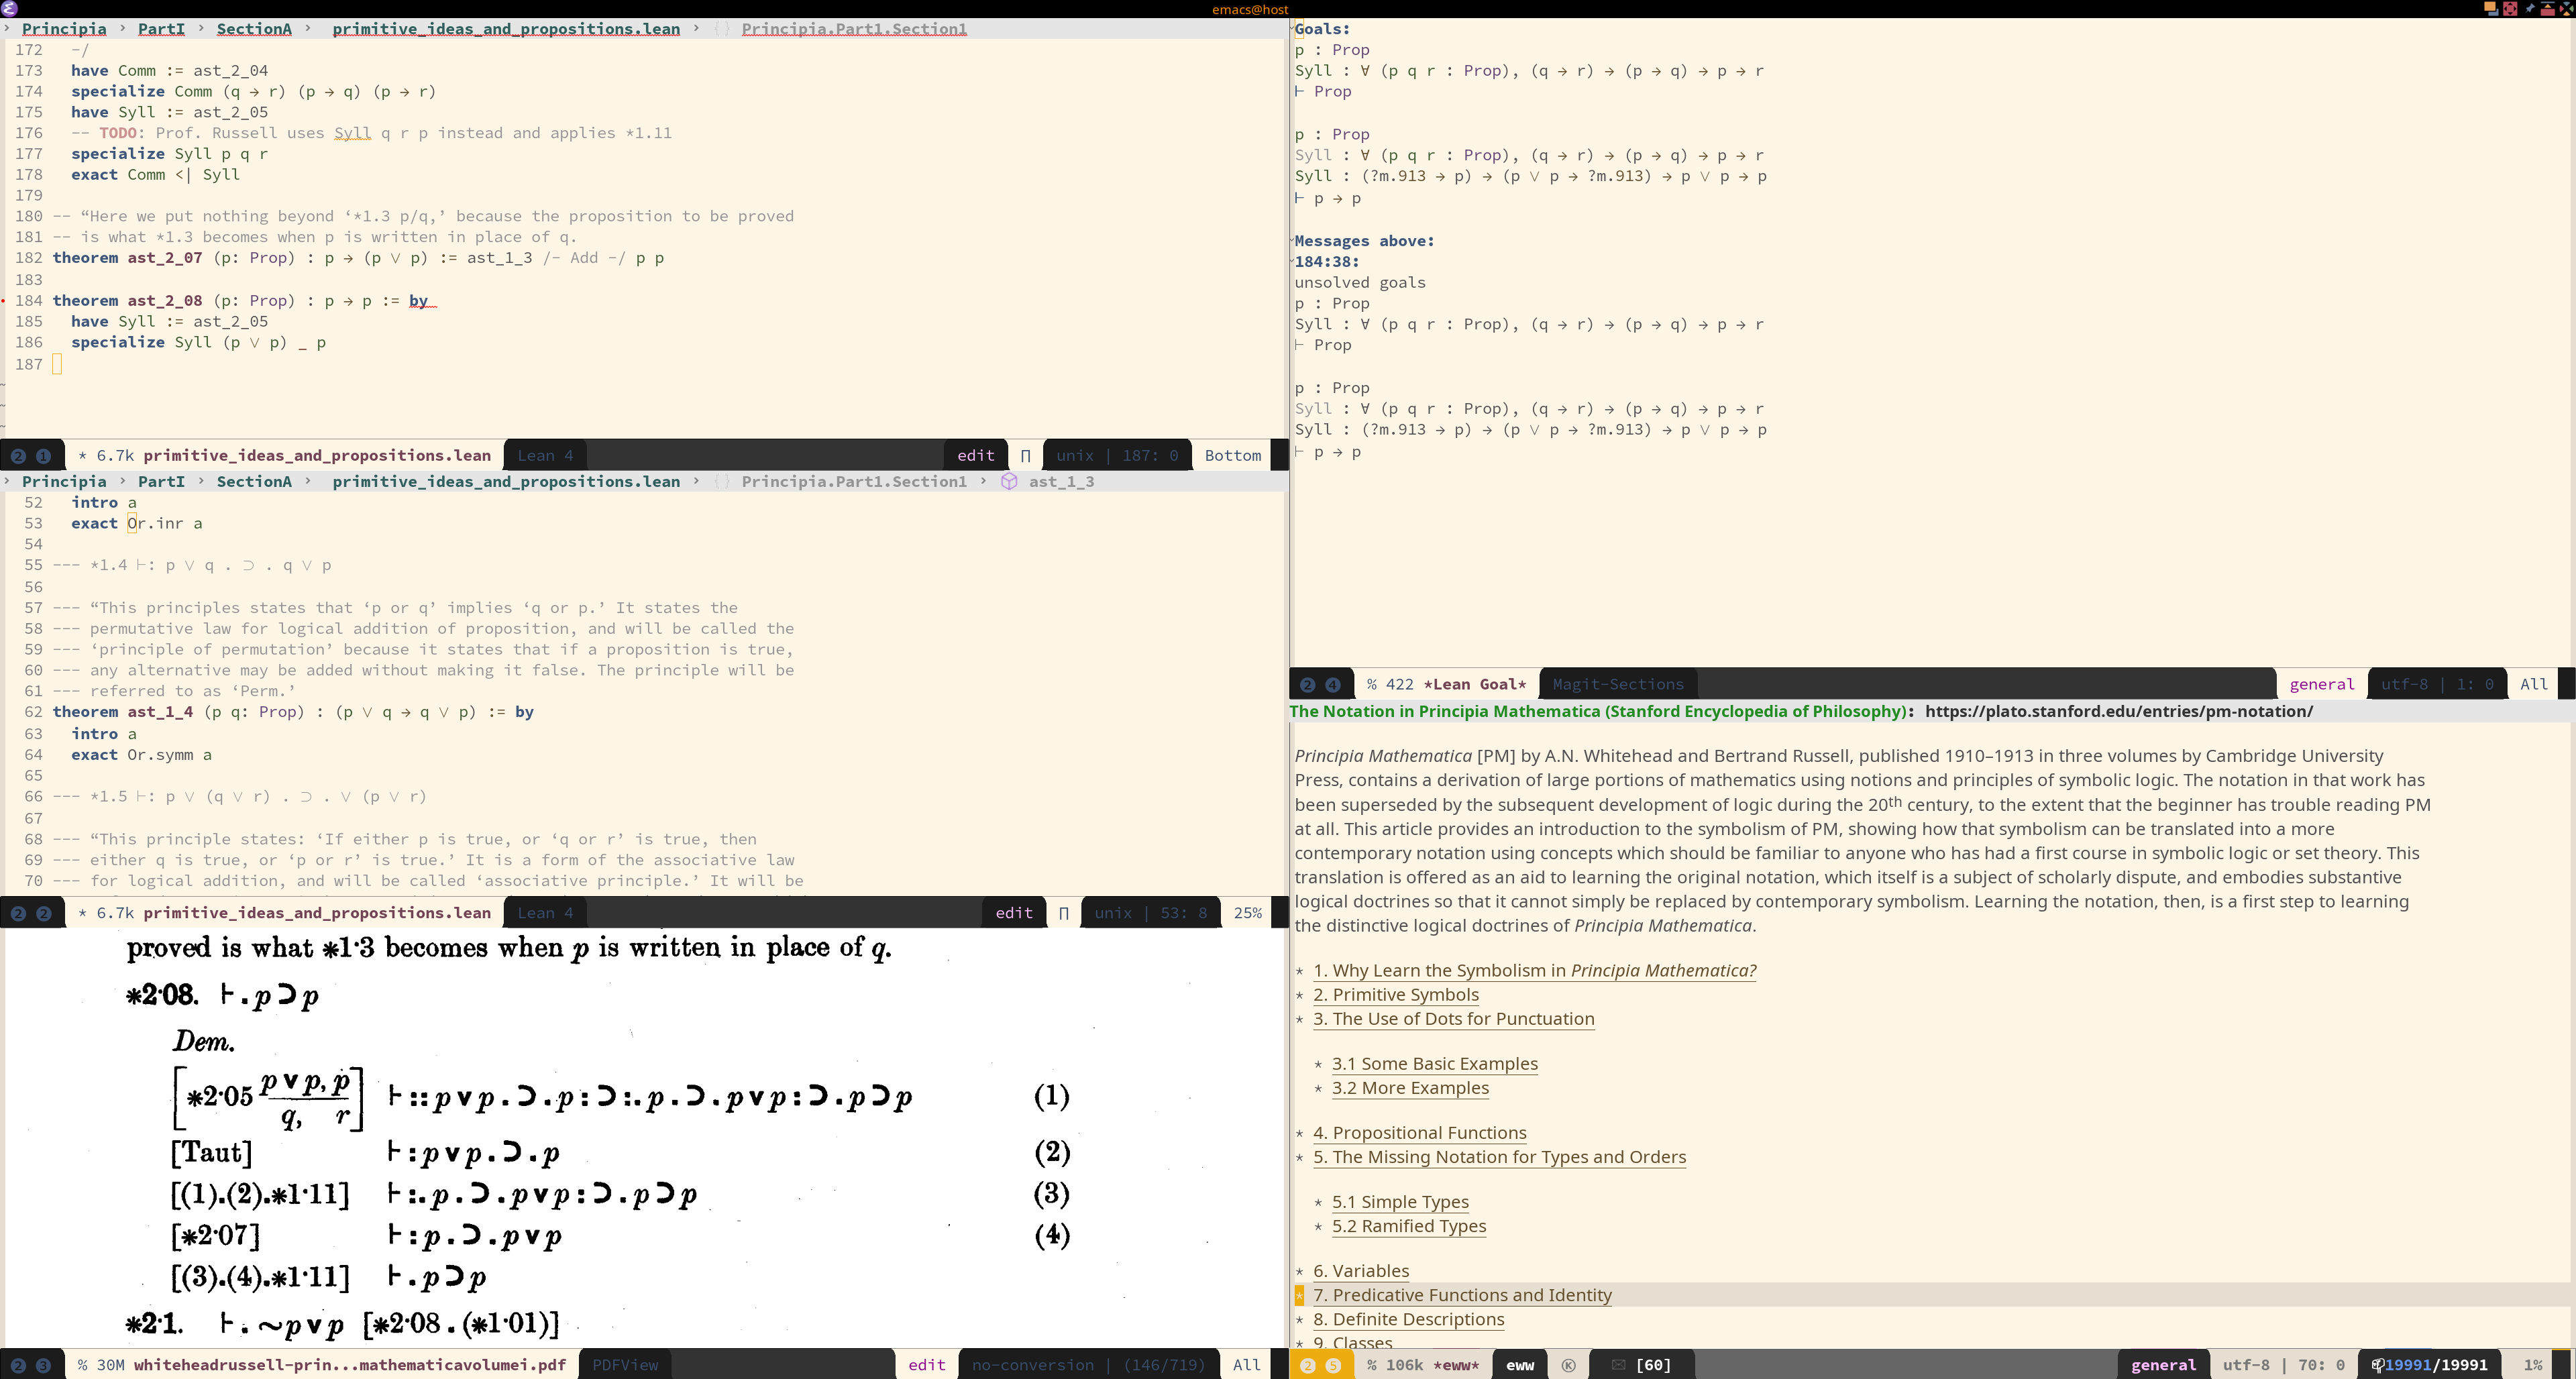Image resolution: width=2576 pixels, height=1379 pixels.
Task: Click Lean 4 major mode in top mode line
Action: point(545,456)
